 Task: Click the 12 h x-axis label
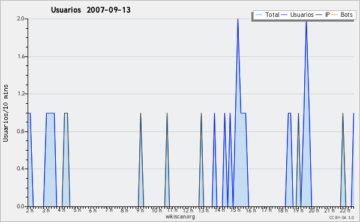click(x=188, y=210)
